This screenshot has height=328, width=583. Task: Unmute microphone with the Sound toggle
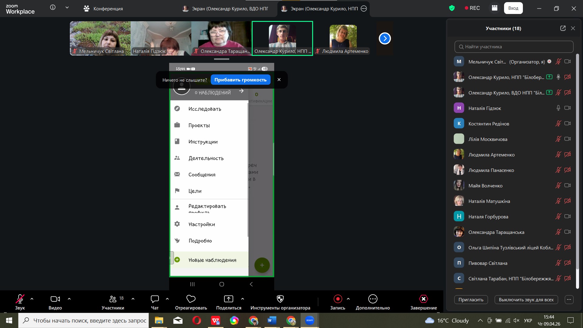(x=20, y=299)
